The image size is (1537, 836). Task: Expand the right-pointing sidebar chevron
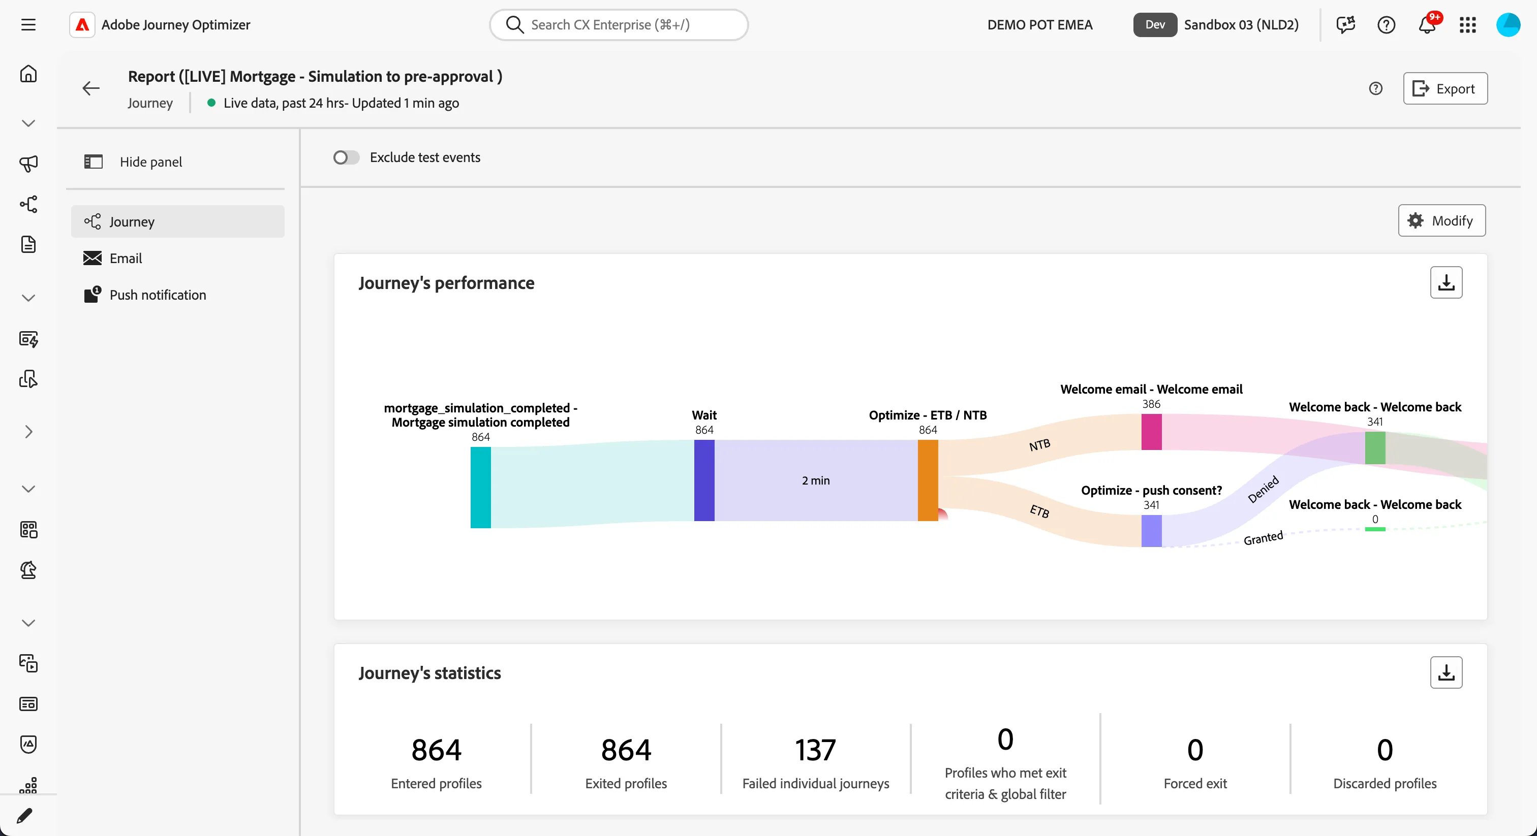28,432
